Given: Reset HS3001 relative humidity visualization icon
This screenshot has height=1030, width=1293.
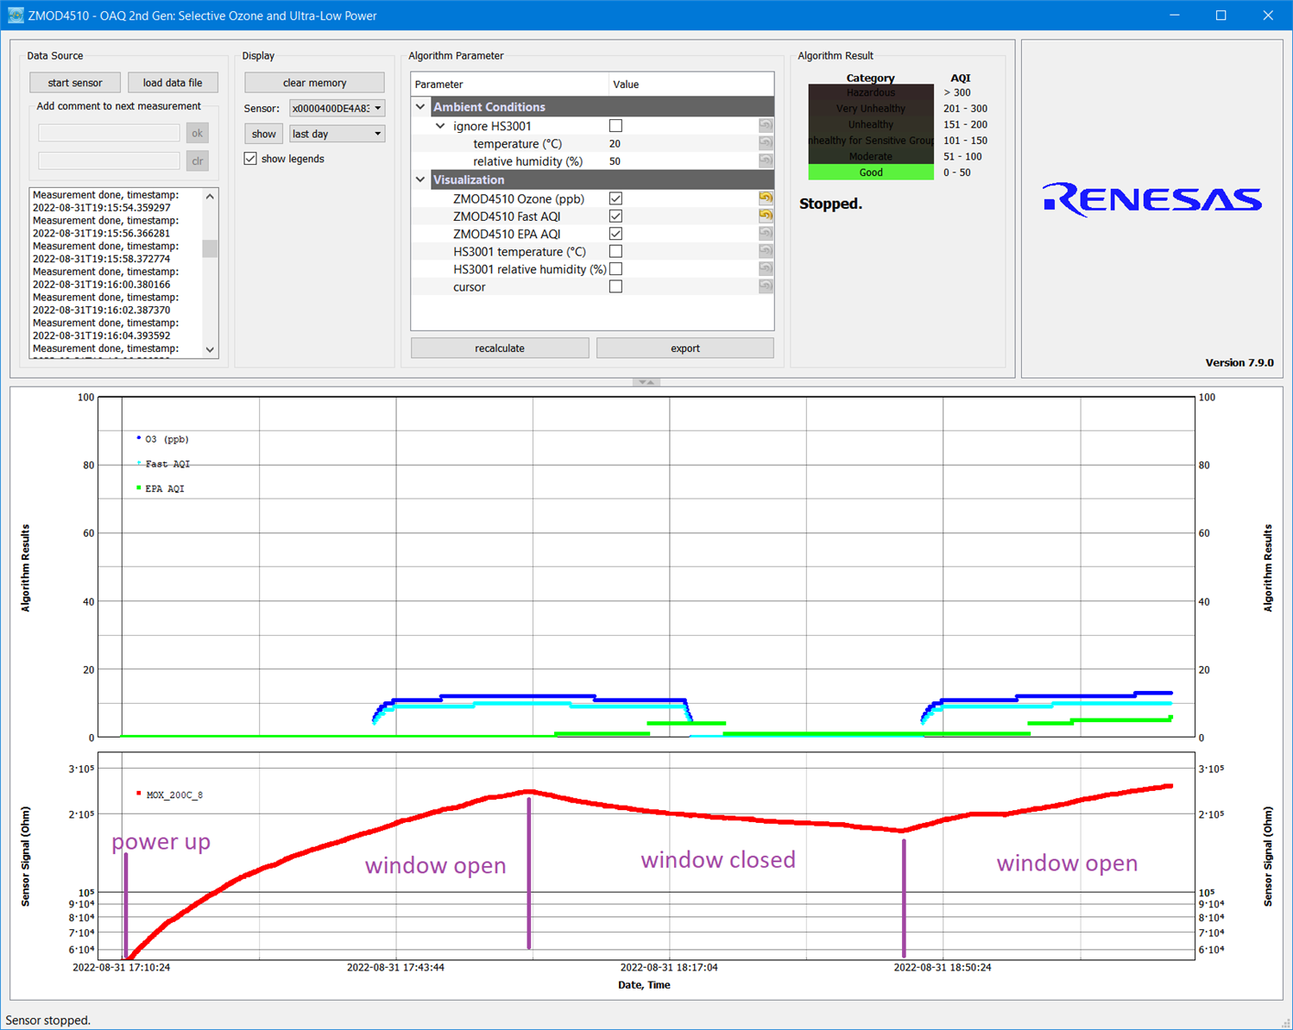Looking at the screenshot, I should 766,269.
